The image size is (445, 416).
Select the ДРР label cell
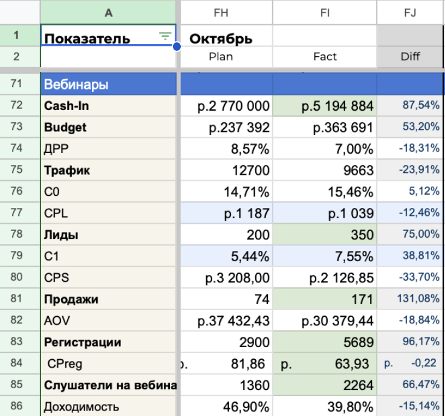click(x=108, y=149)
